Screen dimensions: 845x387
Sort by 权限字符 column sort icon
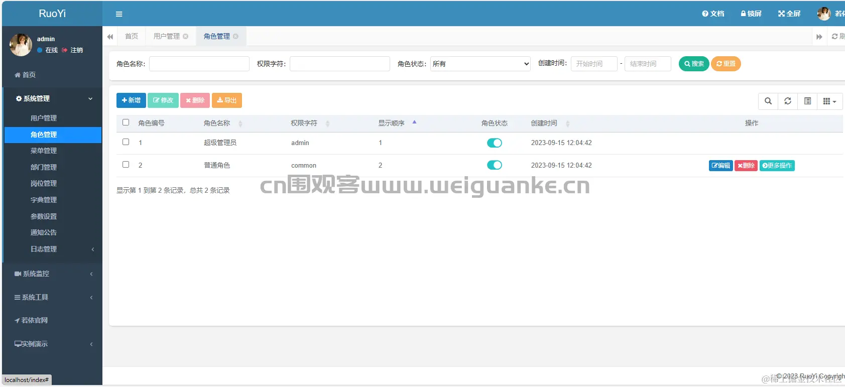coord(328,123)
